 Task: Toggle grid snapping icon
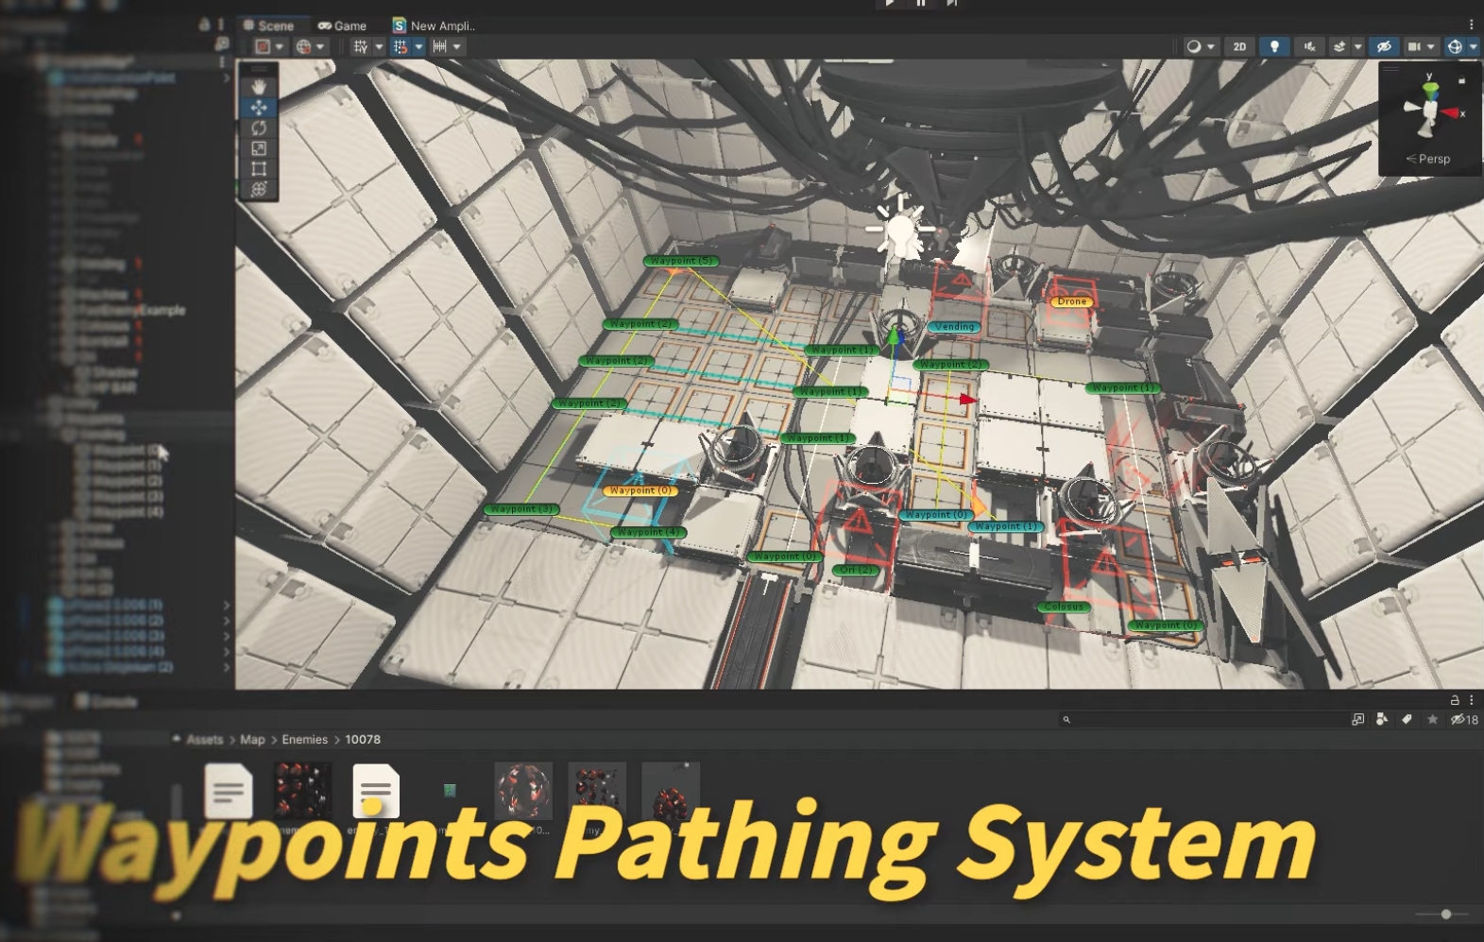click(x=401, y=46)
